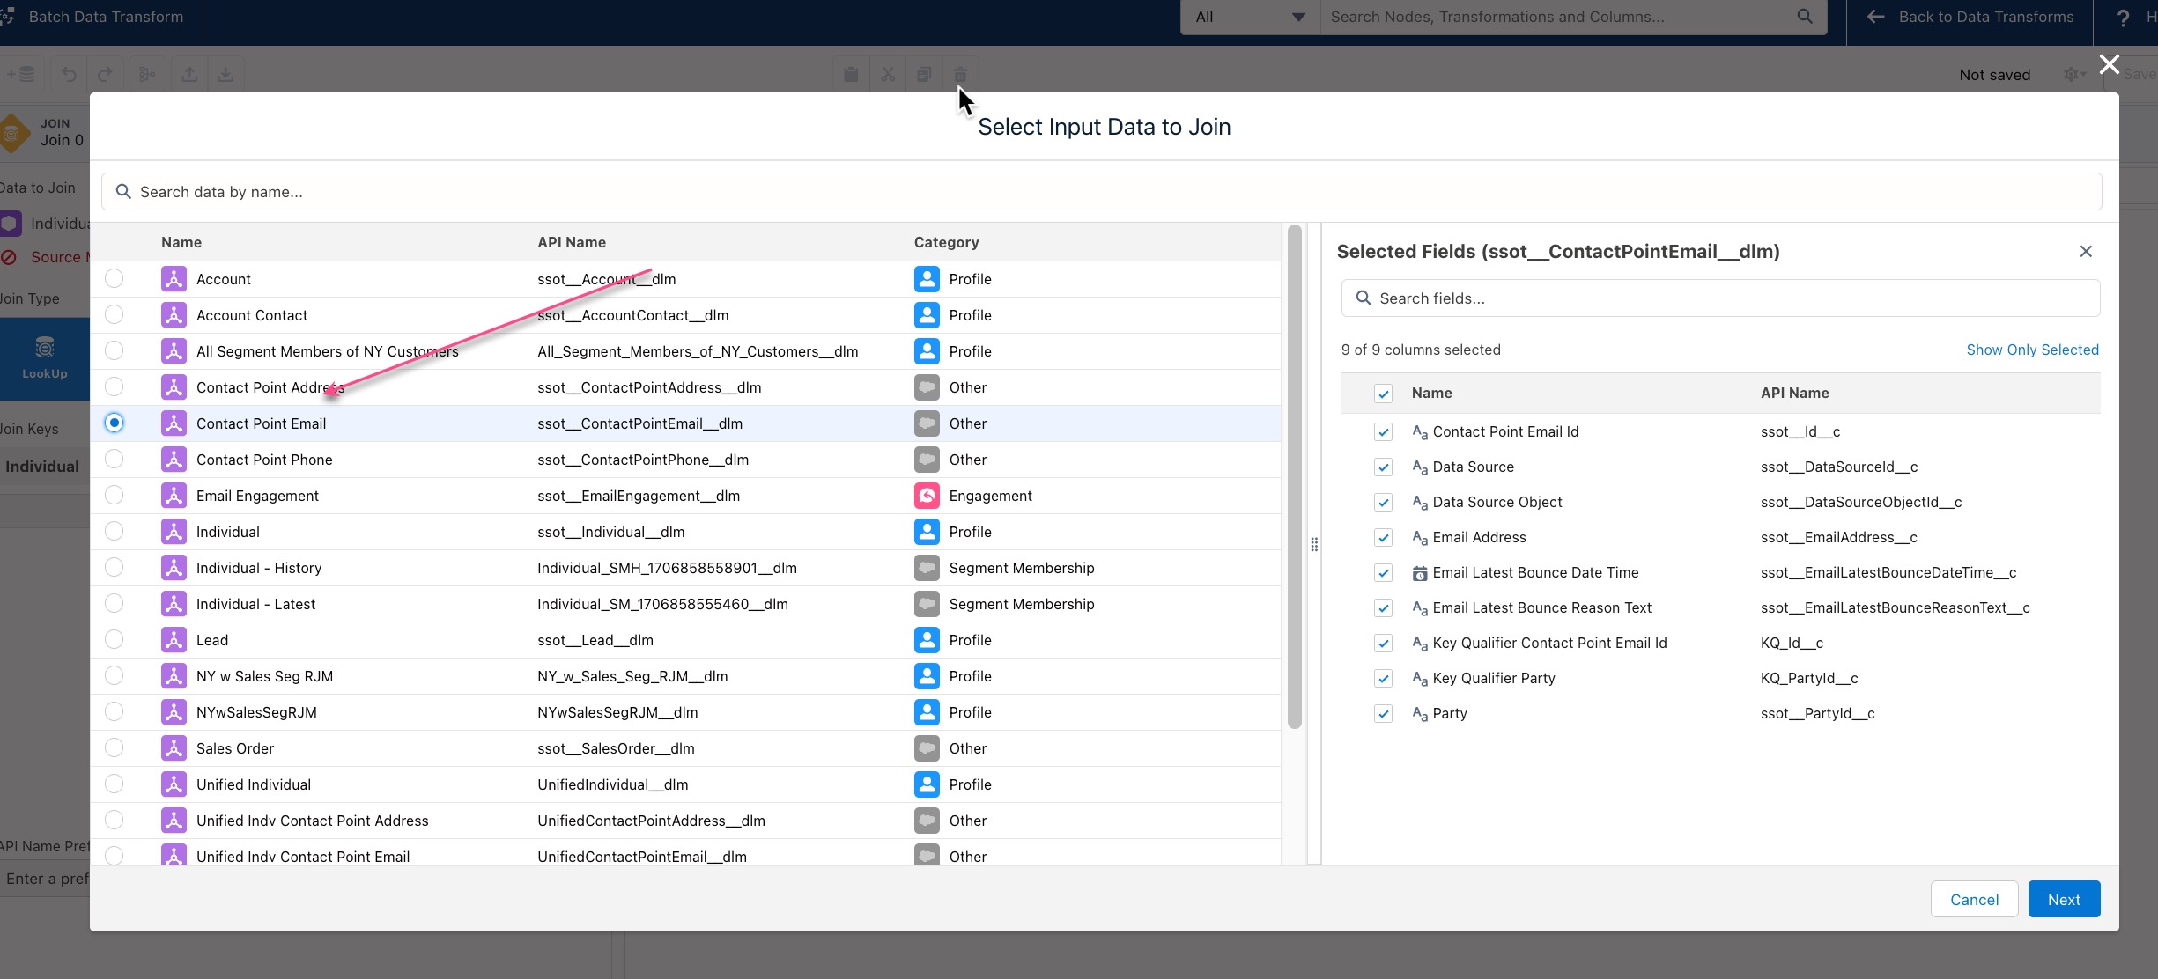Click the Other category icon for Sales Order
Screen dimensions: 2158x979
[x=927, y=748]
